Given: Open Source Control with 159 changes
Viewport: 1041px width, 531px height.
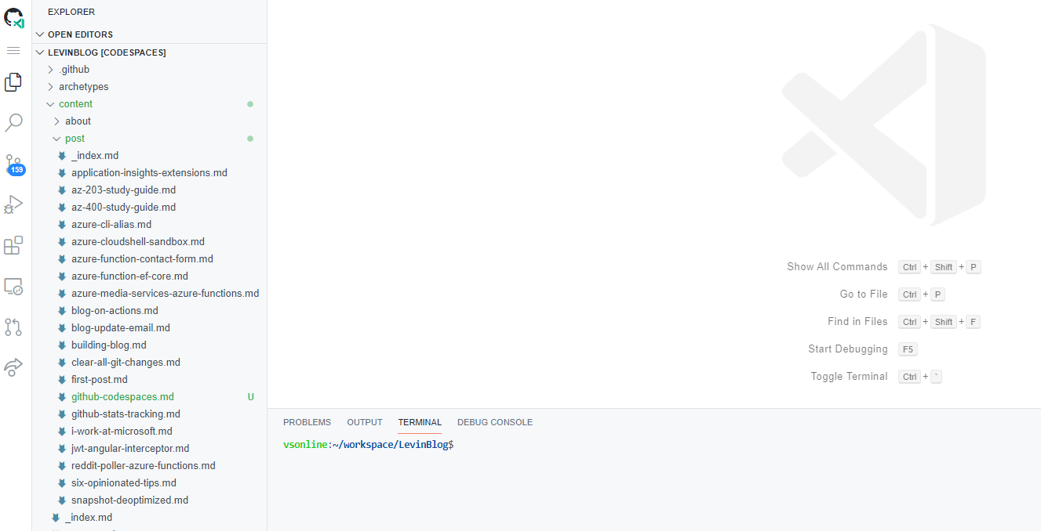Looking at the screenshot, I should pos(14,164).
